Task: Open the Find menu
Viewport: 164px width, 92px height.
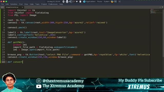Action: point(21,4)
